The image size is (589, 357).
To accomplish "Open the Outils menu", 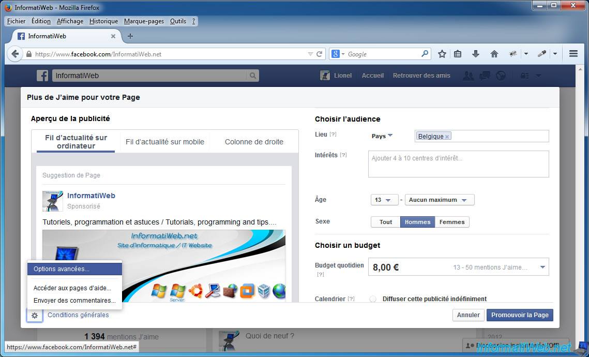I will tap(178, 21).
